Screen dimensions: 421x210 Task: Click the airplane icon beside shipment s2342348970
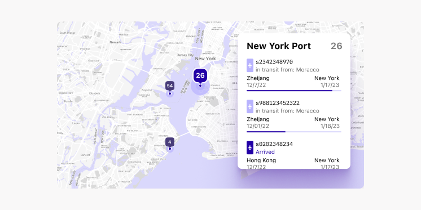(250, 65)
